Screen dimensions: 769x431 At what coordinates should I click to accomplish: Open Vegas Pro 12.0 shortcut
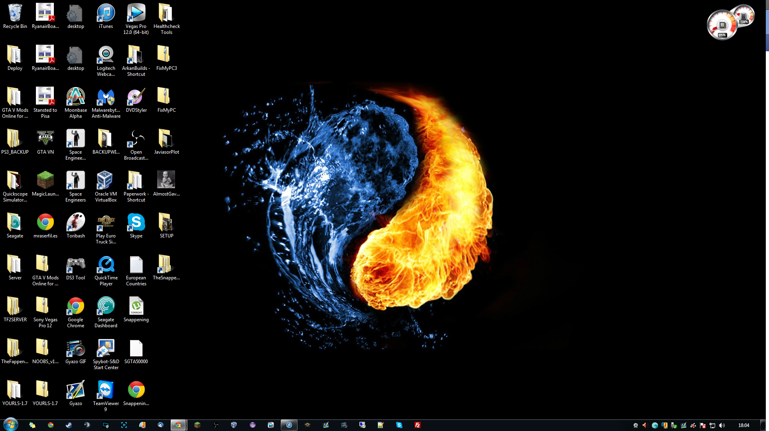136,14
